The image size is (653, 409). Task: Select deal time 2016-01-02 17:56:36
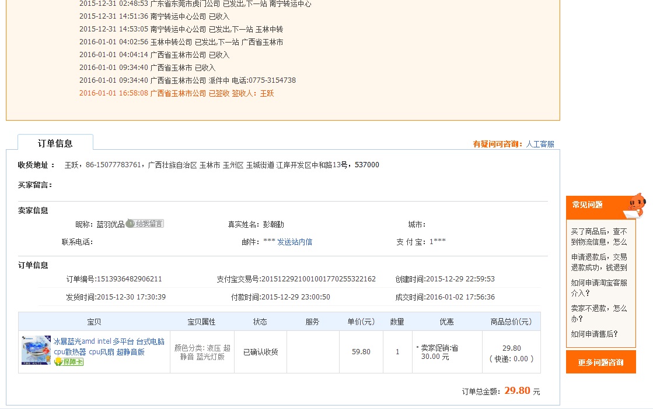pyautogui.click(x=460, y=297)
